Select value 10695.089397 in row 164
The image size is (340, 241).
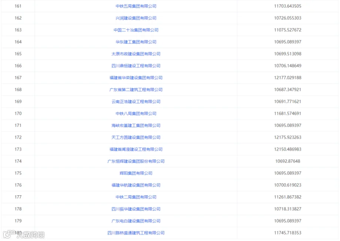tap(287, 42)
